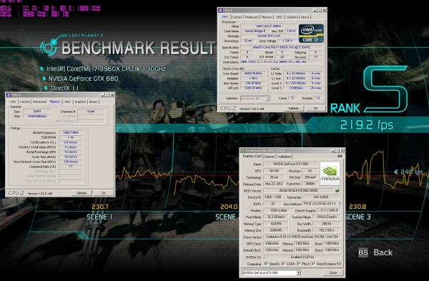Expand the Processor selection dropdown in CPU-Z
429x281 pixels.
(255, 98)
